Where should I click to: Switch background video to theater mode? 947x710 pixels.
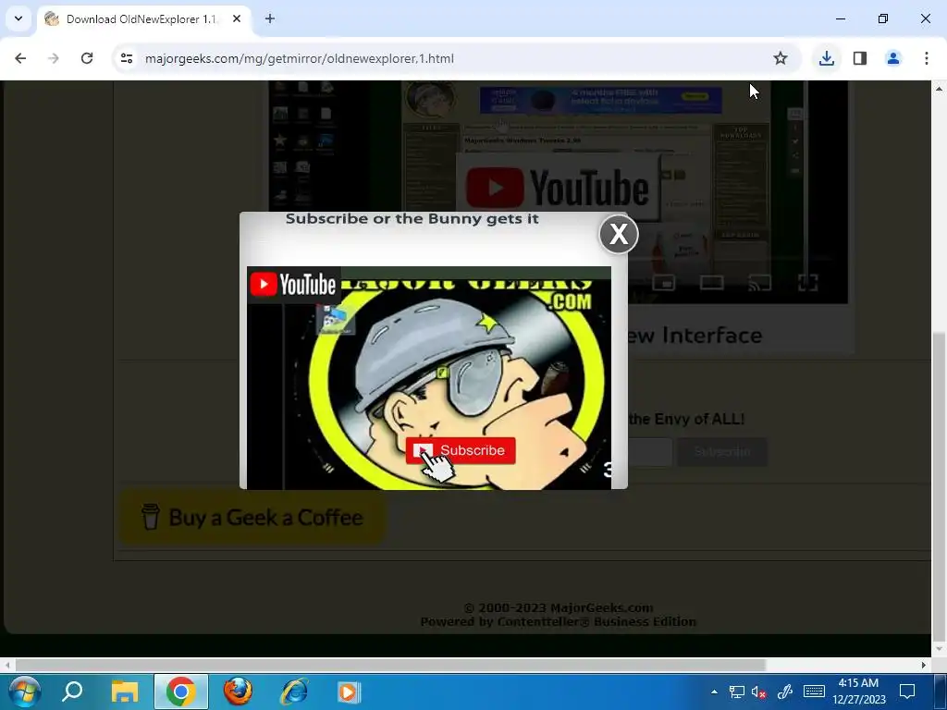(711, 282)
